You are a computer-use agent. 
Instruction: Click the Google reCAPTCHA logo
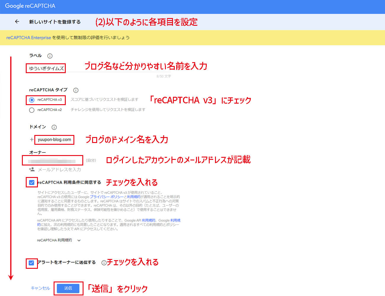[x=30, y=6]
